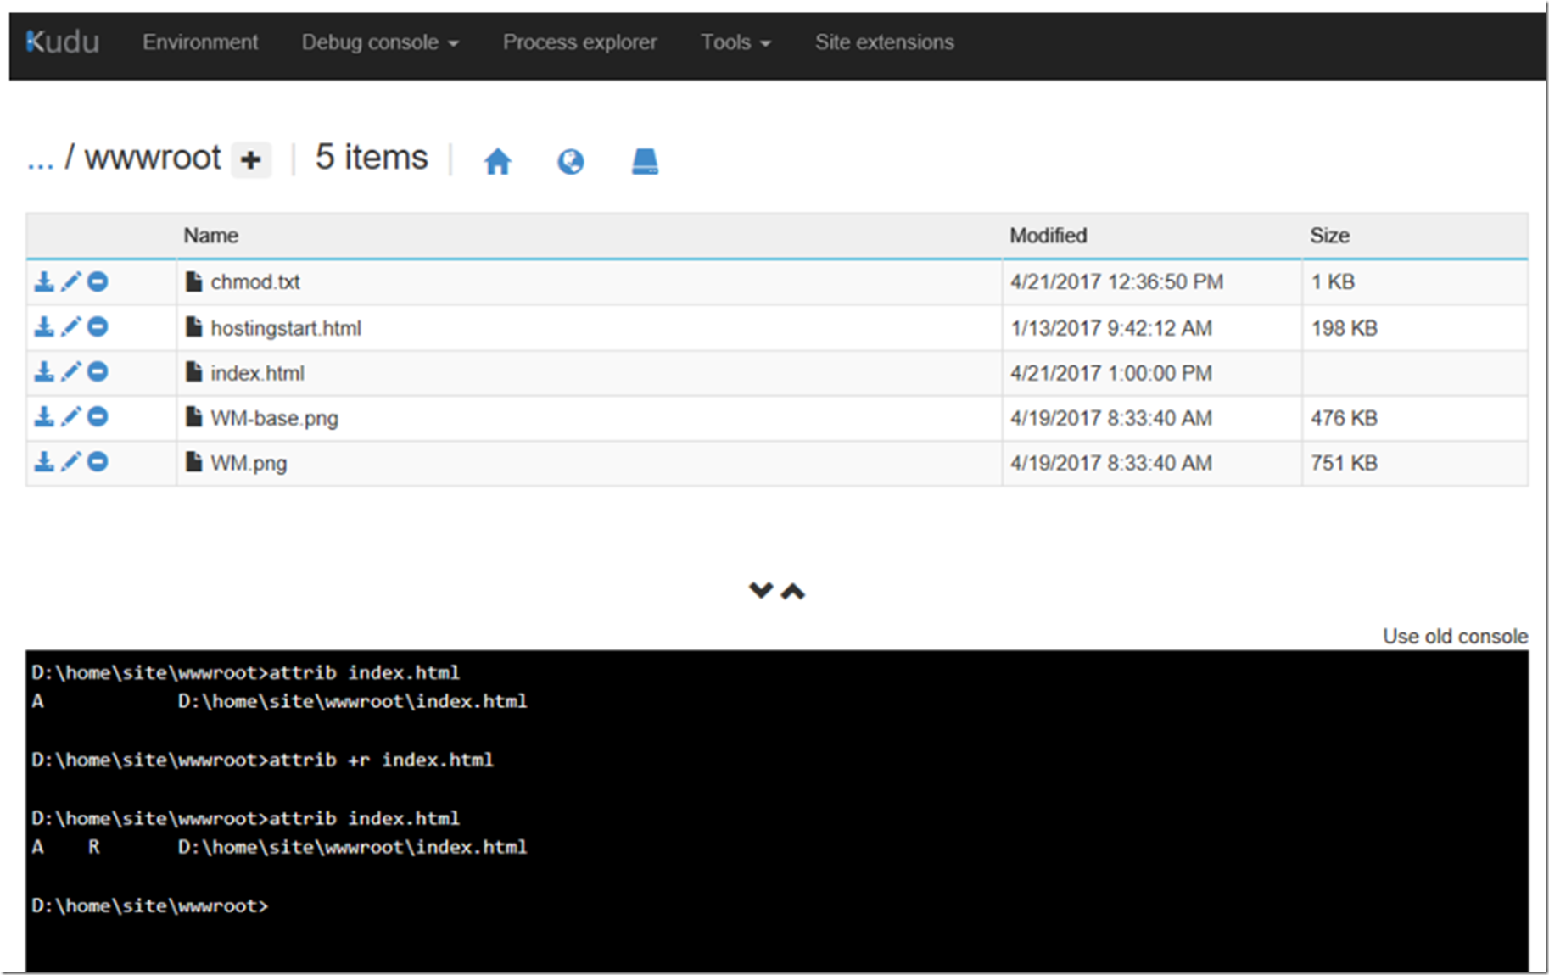Open site root via globe icon

pyautogui.click(x=571, y=160)
